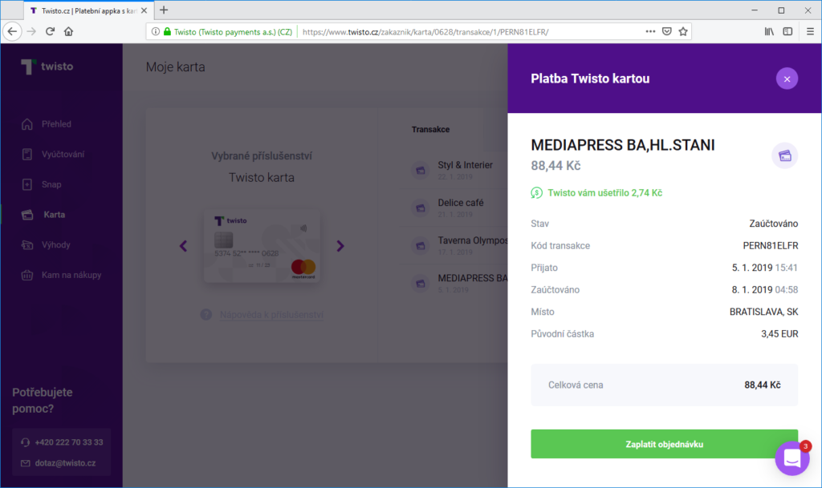
Task: Open Kam na nákupy page
Action: (71, 275)
